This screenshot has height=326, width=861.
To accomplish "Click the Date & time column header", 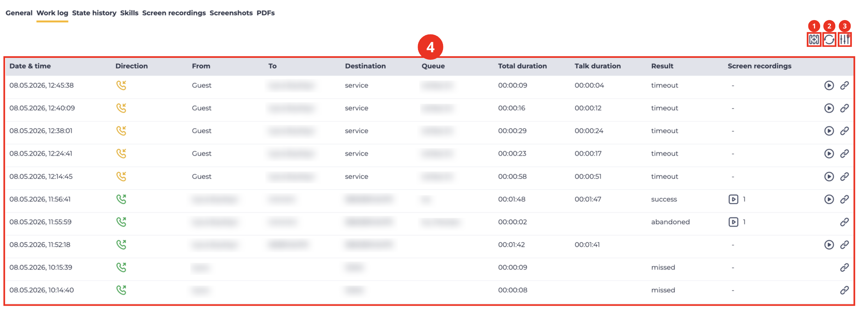I will (30, 66).
